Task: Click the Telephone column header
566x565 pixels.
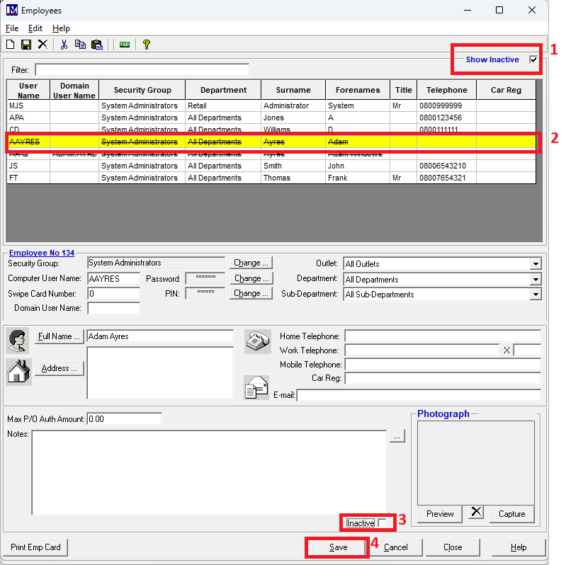Action: (x=446, y=90)
